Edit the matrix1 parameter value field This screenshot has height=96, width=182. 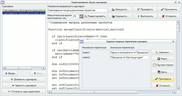(x=129, y=53)
